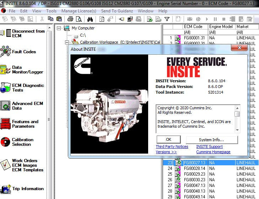
Task: Click the sidebar splitter grip handle
Action: pos(49,120)
